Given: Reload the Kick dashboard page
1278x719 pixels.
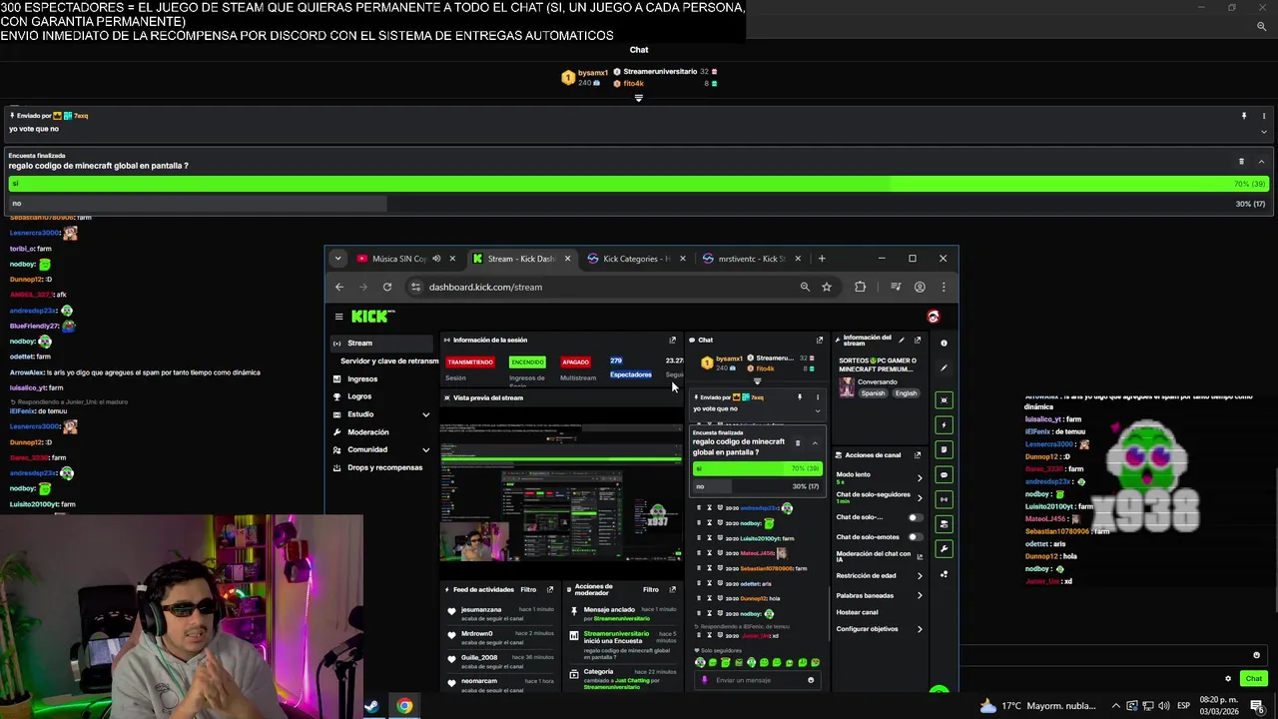Looking at the screenshot, I should [387, 287].
